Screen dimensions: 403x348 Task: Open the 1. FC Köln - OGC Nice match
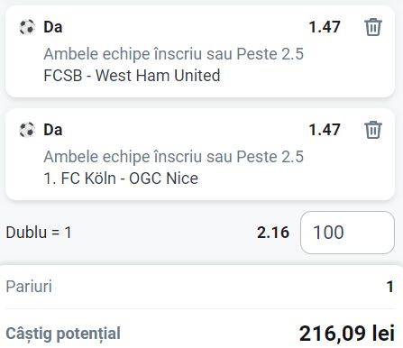tap(121, 179)
